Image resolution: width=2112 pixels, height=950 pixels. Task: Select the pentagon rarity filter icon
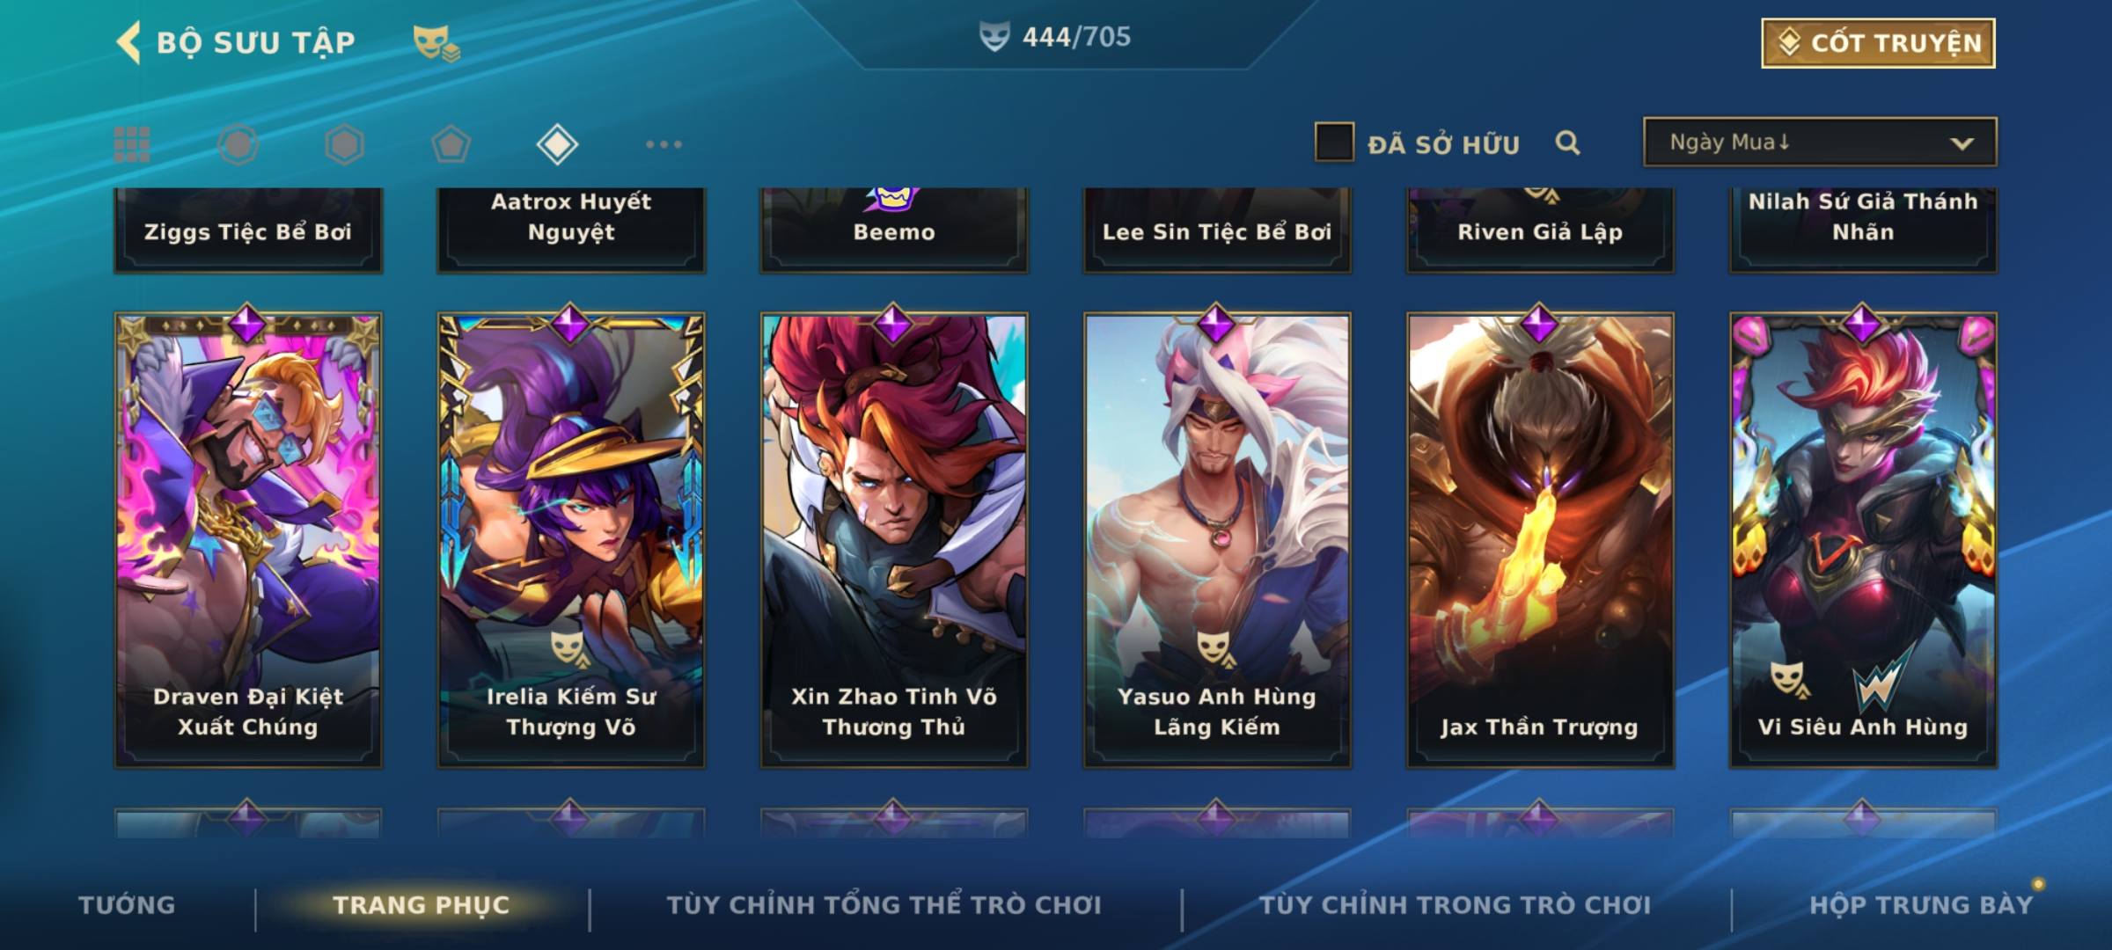[x=451, y=144]
